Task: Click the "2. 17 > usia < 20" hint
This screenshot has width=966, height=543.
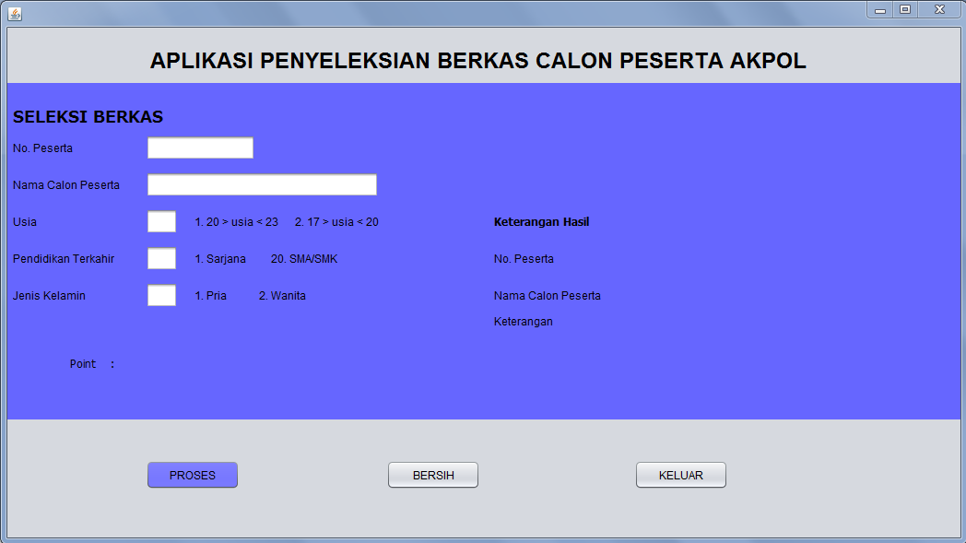Action: coord(336,222)
